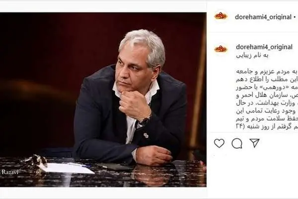Share the post with the paper plane icon
298x199 pixels.
pyautogui.click(x=254, y=143)
